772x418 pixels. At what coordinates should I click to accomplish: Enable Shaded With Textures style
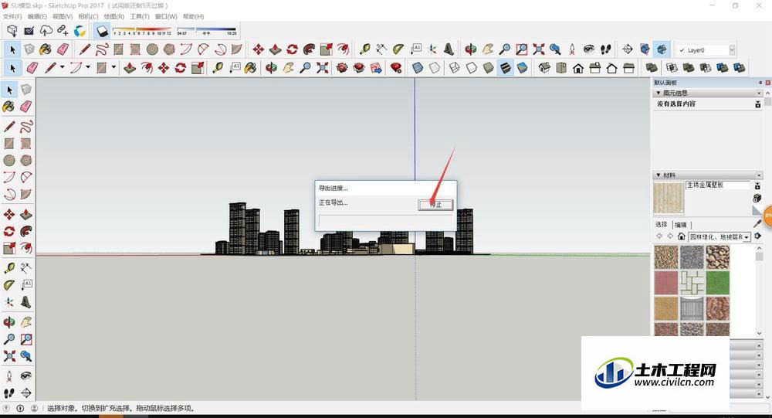(x=505, y=67)
